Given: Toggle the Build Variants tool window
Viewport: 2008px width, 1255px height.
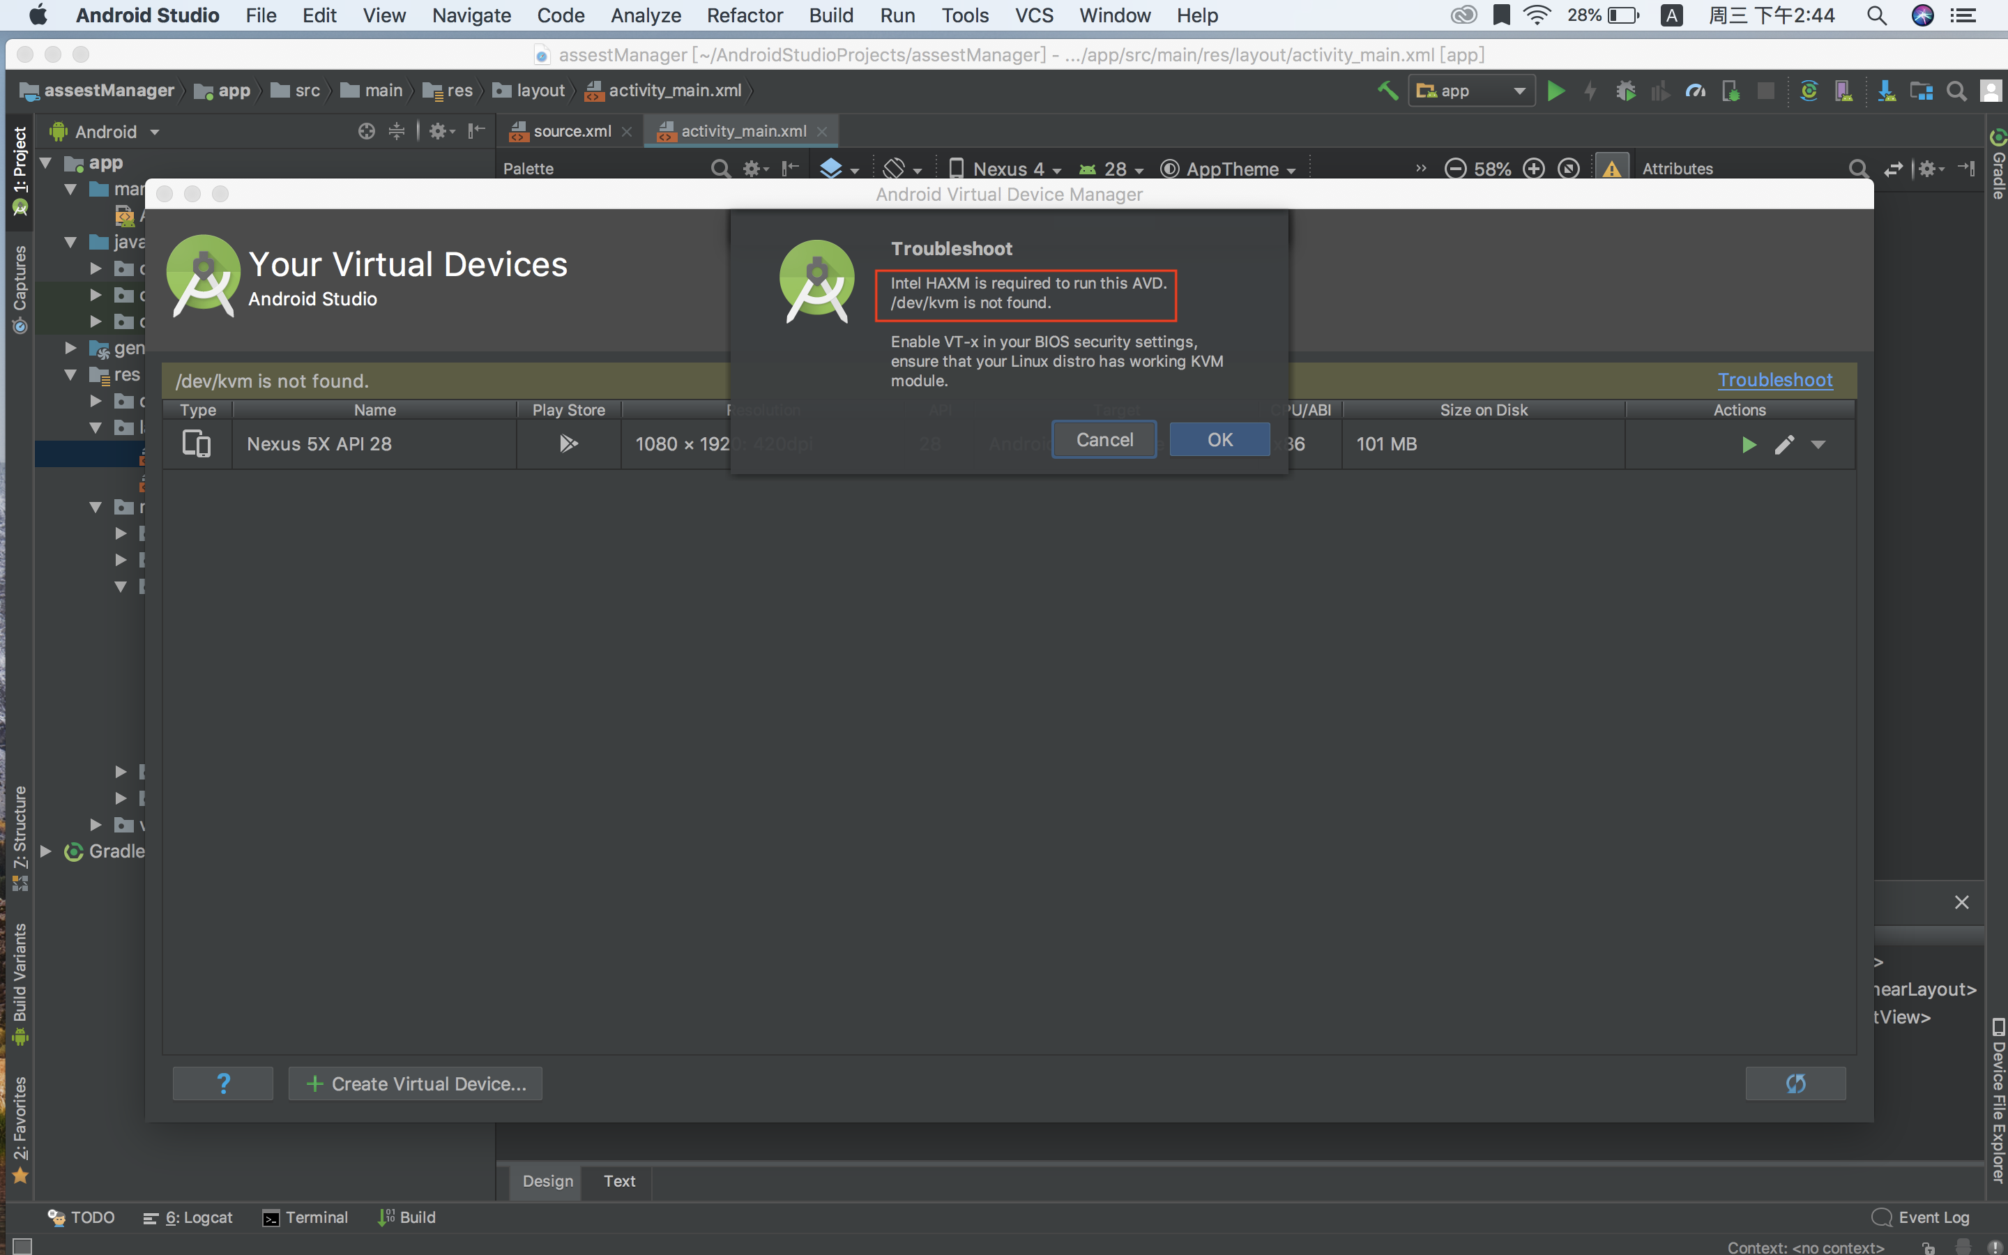Looking at the screenshot, I should (x=20, y=984).
